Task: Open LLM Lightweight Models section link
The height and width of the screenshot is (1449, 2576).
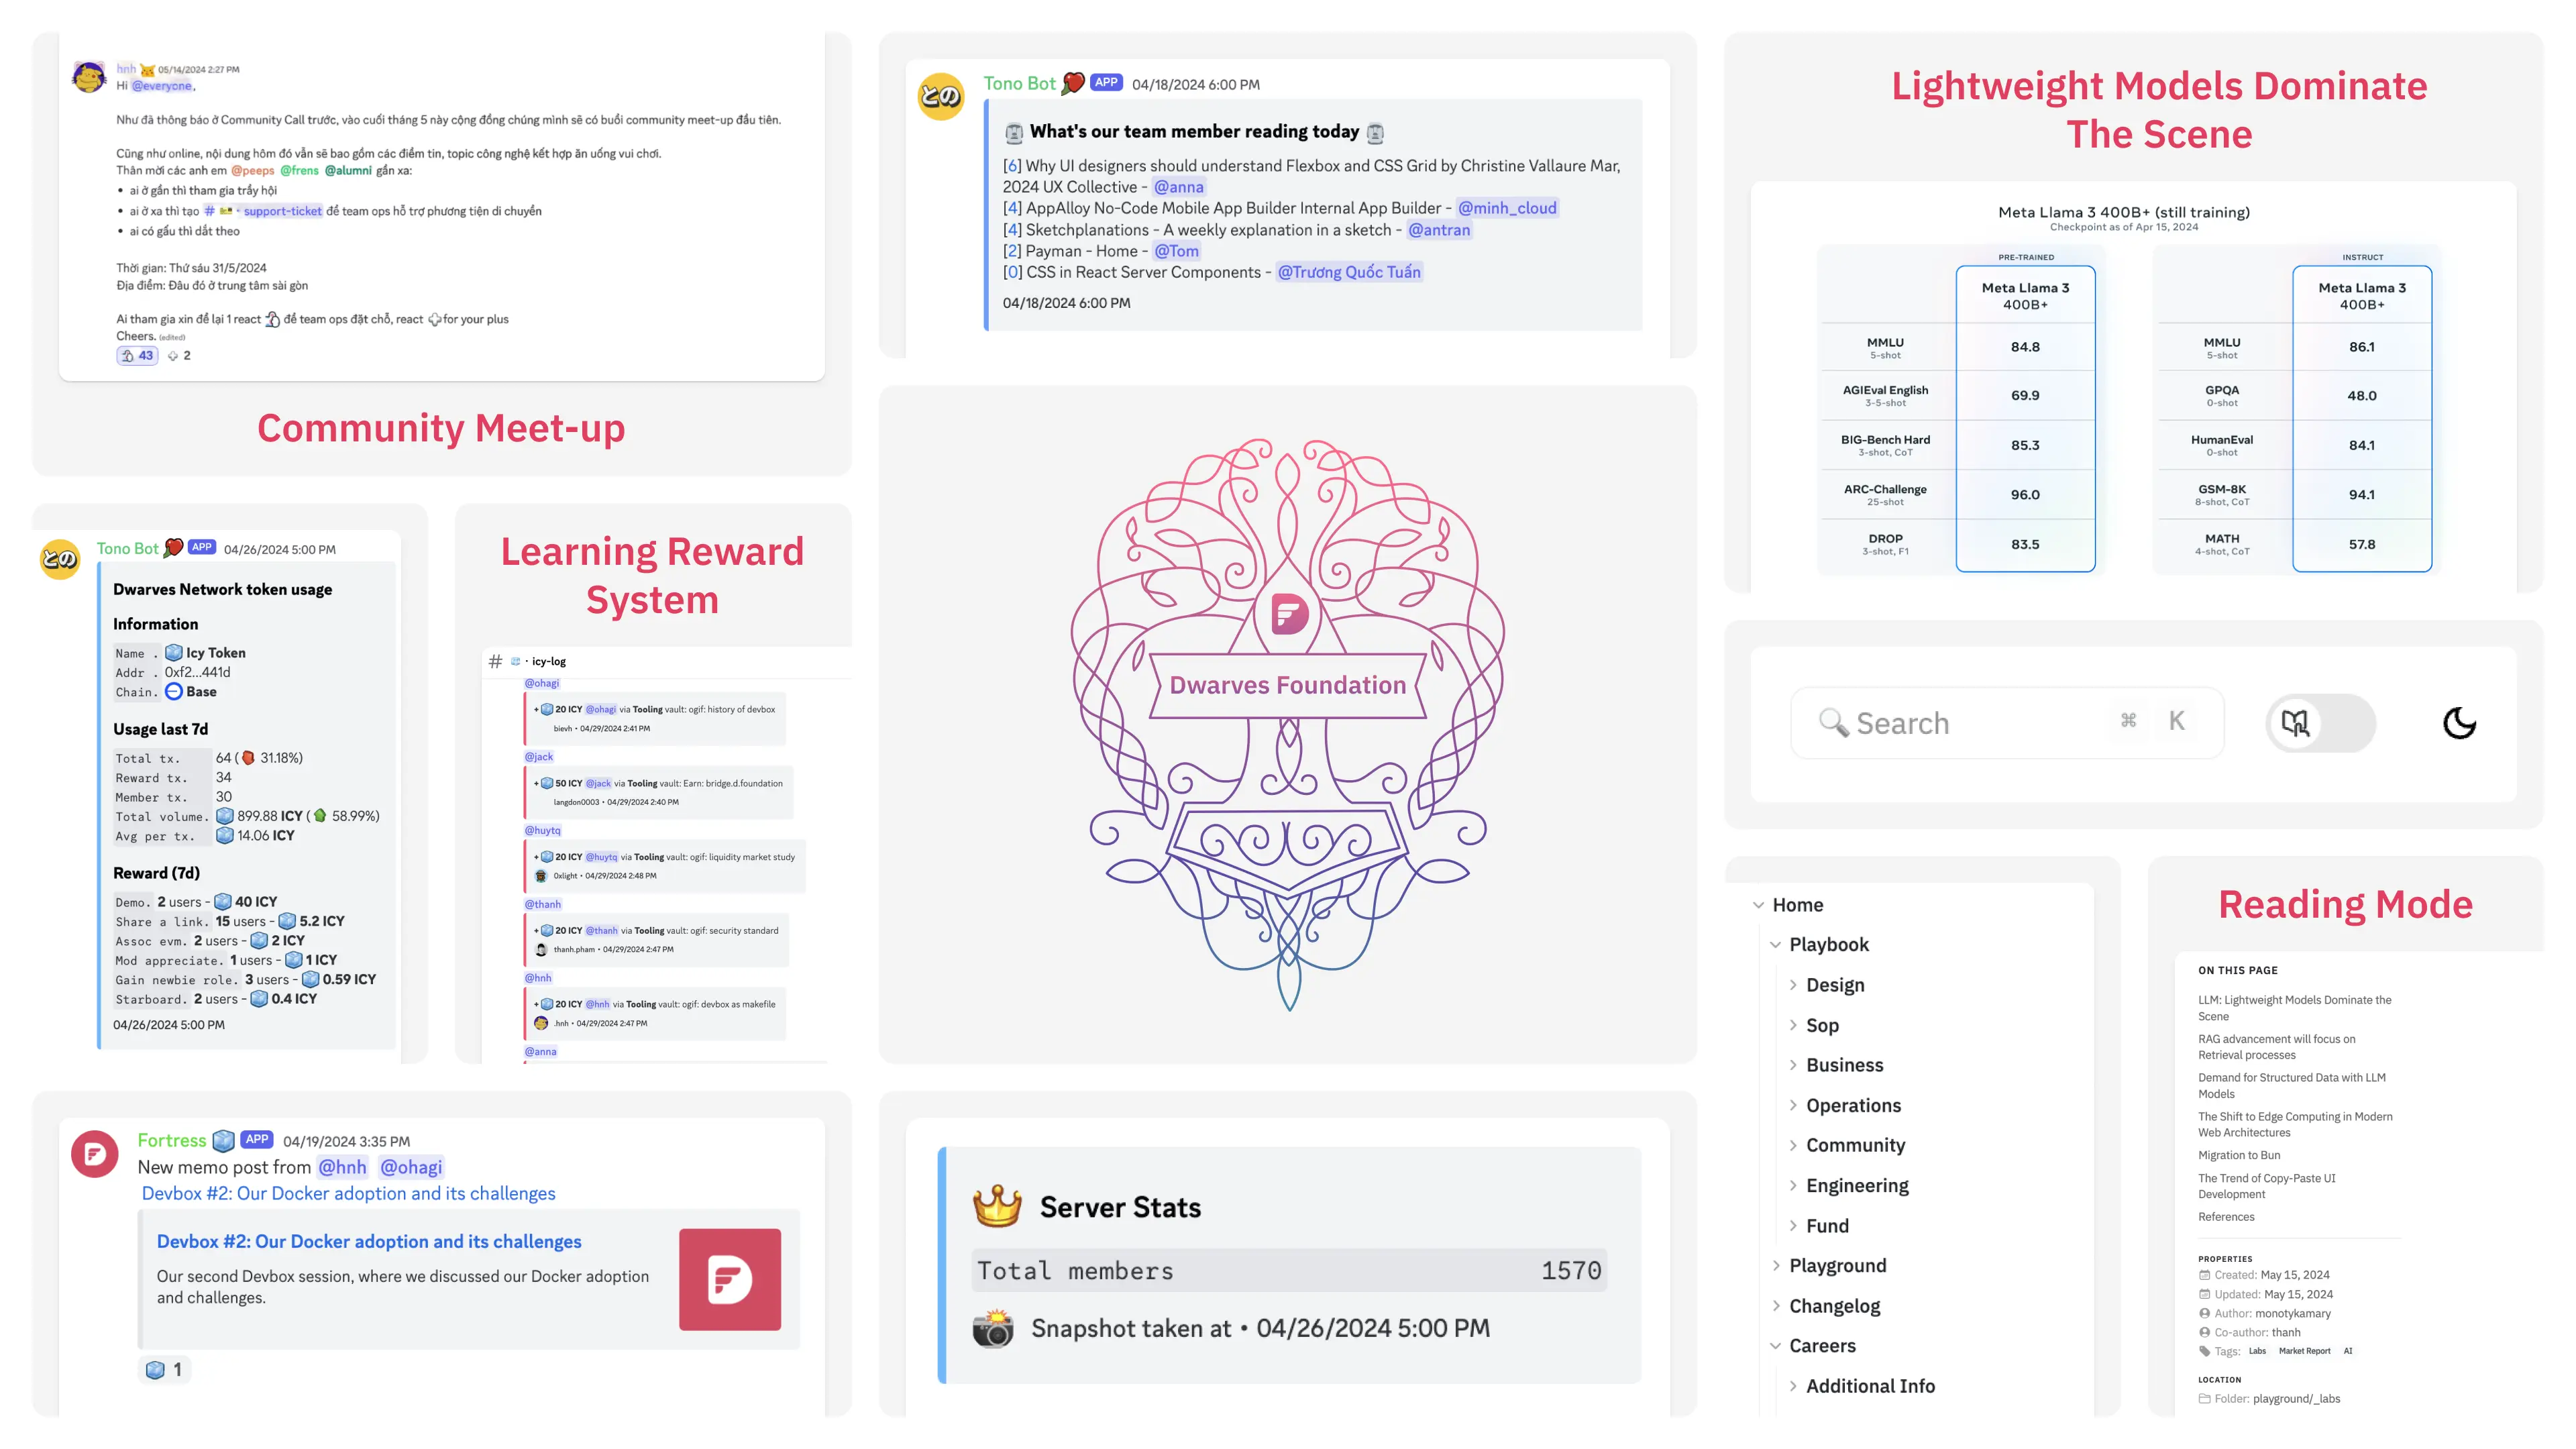Action: 2294,1008
